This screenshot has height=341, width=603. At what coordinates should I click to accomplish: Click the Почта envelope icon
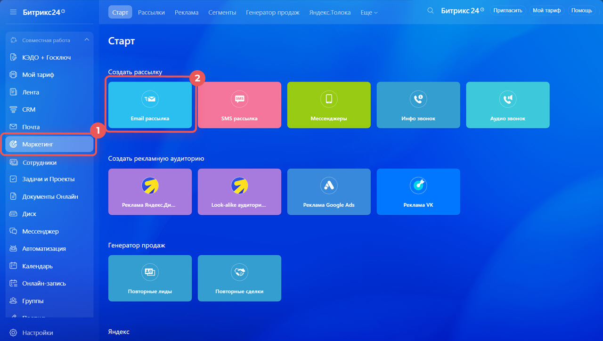[x=13, y=127]
